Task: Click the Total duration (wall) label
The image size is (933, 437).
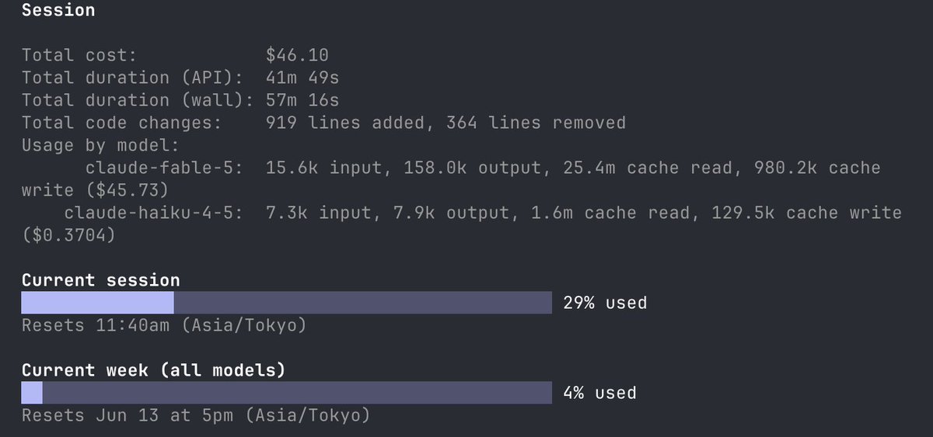Action: [138, 100]
